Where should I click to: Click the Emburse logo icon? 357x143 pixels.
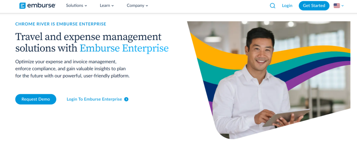click(x=23, y=6)
